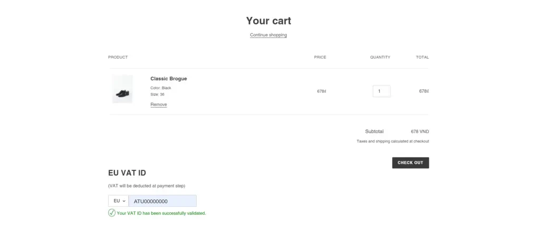
Task: Focus the quantity field showing 1
Action: point(382,91)
